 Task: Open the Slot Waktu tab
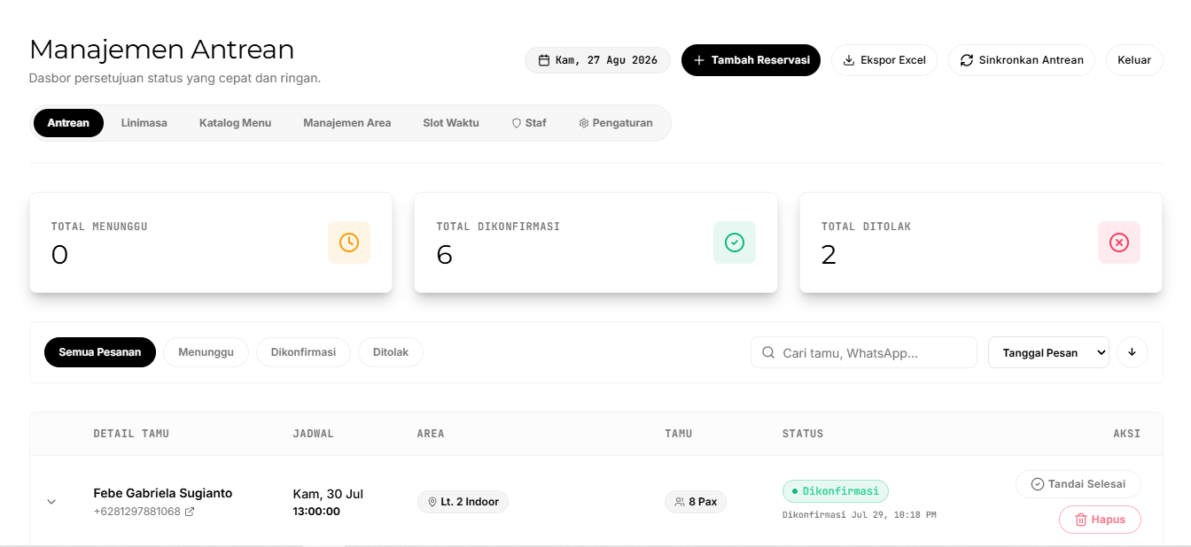(451, 123)
